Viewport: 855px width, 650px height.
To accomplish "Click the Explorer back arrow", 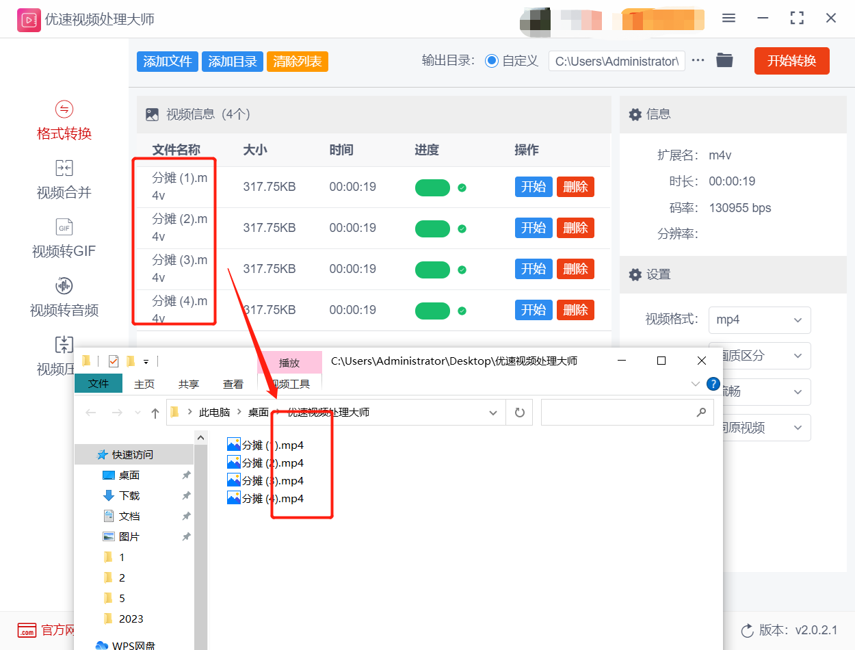I will coord(91,413).
